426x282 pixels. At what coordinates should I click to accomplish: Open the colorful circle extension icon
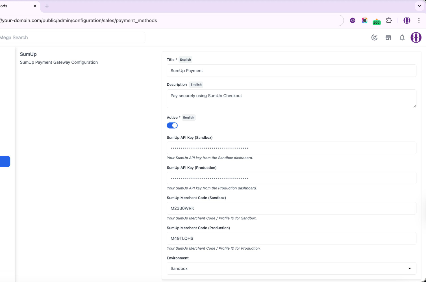(365, 20)
